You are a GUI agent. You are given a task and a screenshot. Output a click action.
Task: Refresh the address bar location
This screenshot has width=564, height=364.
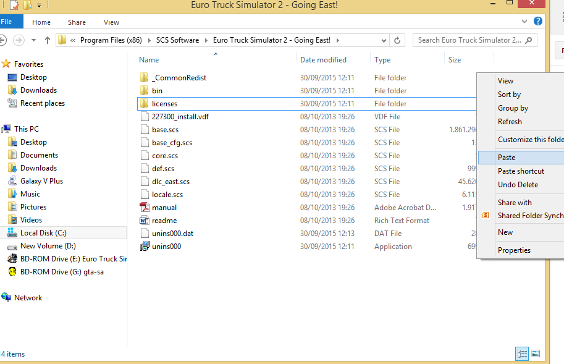(397, 40)
